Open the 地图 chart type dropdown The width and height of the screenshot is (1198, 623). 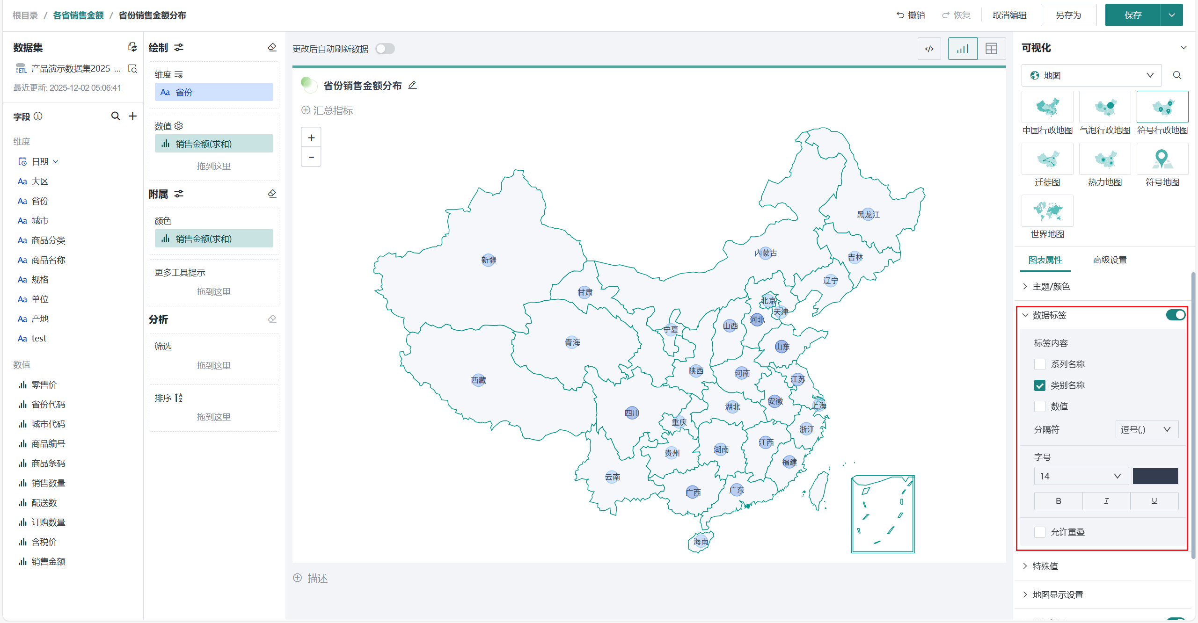click(1091, 75)
